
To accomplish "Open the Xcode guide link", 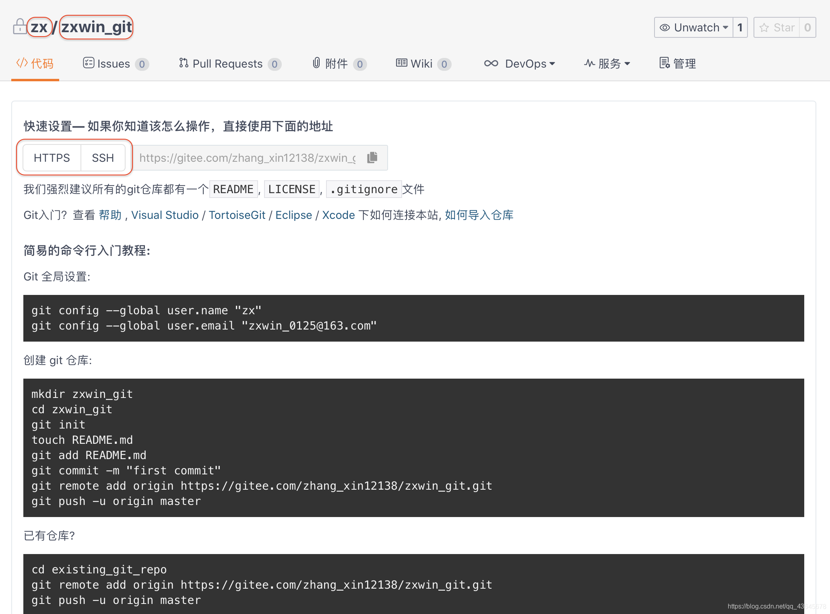I will coord(339,215).
